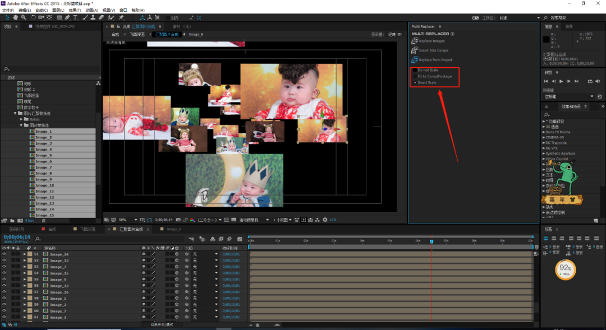Open the Multi Replacer info icon
606x330 pixels.
[x=452, y=34]
